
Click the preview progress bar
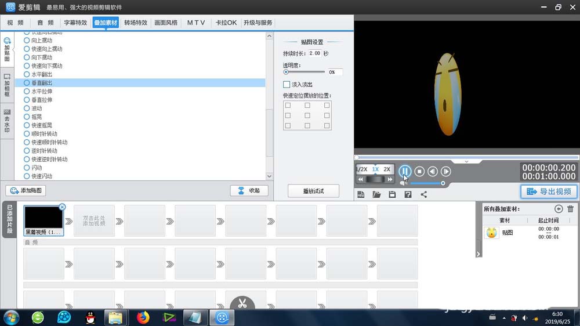[467, 157]
